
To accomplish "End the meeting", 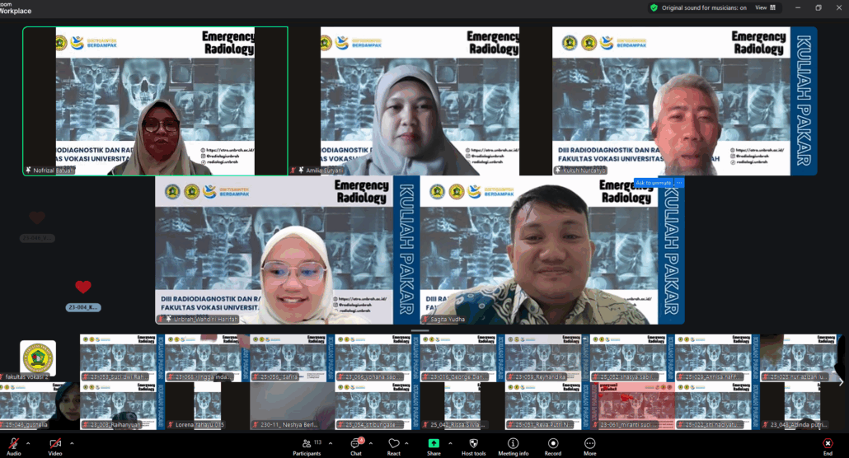I will 828,445.
